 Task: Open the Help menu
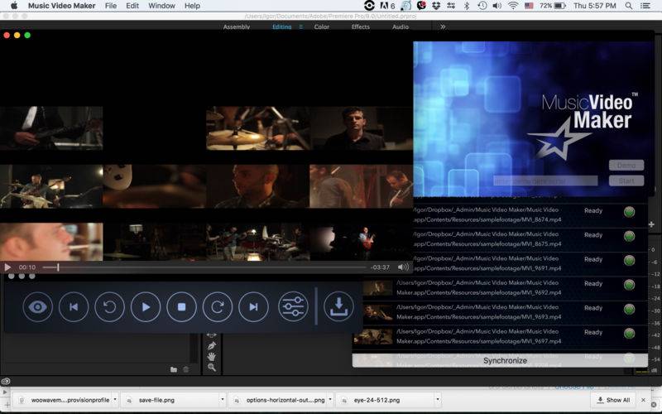pyautogui.click(x=192, y=6)
